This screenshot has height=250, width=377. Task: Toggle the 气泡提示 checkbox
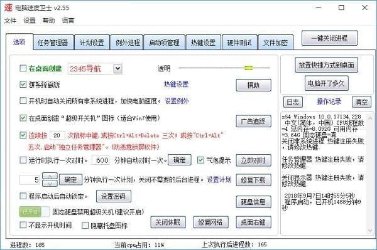(200, 160)
